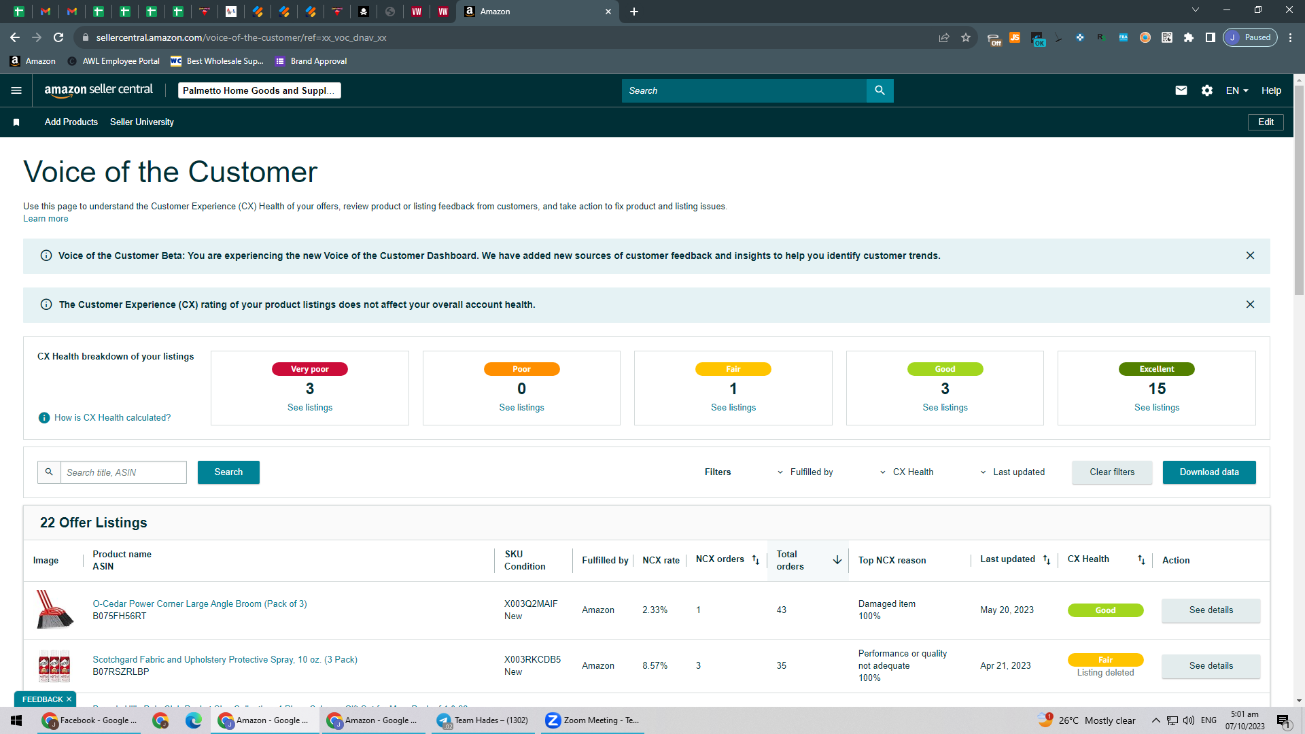Open the settings gear icon
The image size is (1305, 734).
(1207, 90)
